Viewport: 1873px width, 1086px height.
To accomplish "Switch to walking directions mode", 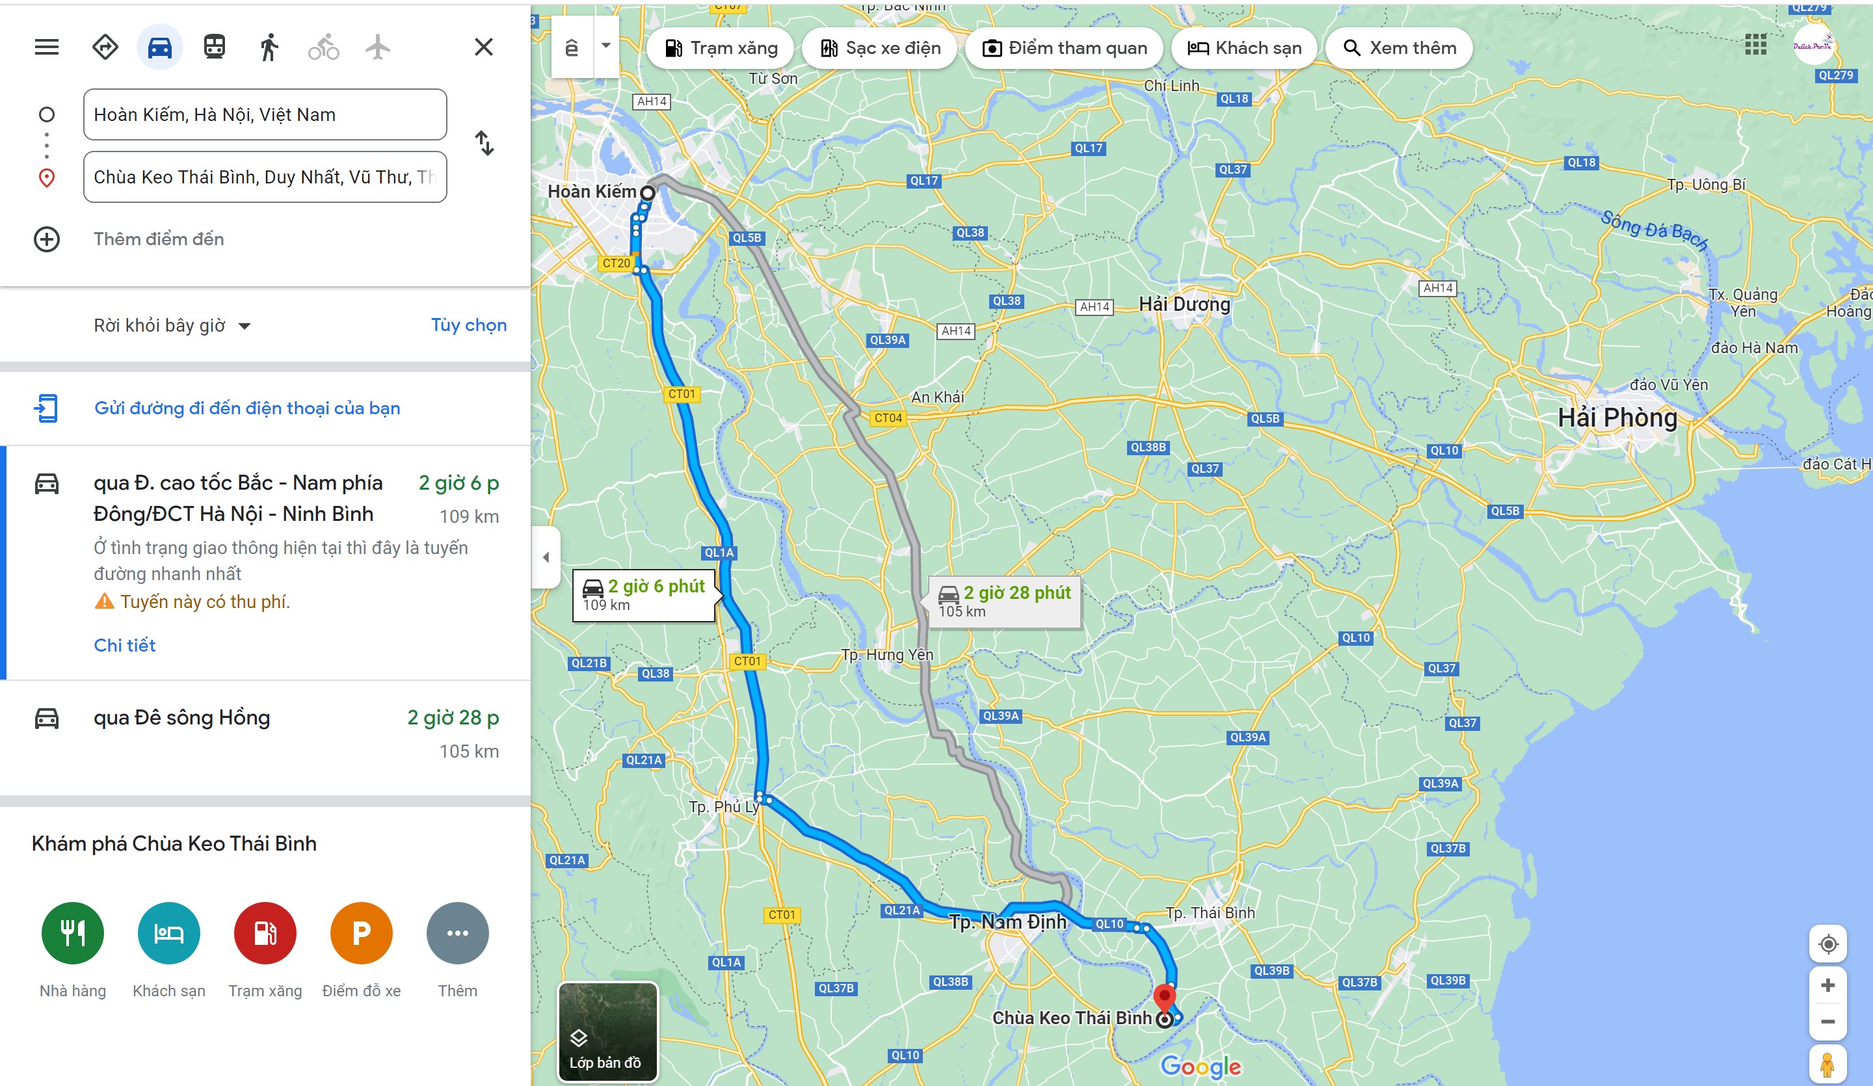I will point(269,47).
